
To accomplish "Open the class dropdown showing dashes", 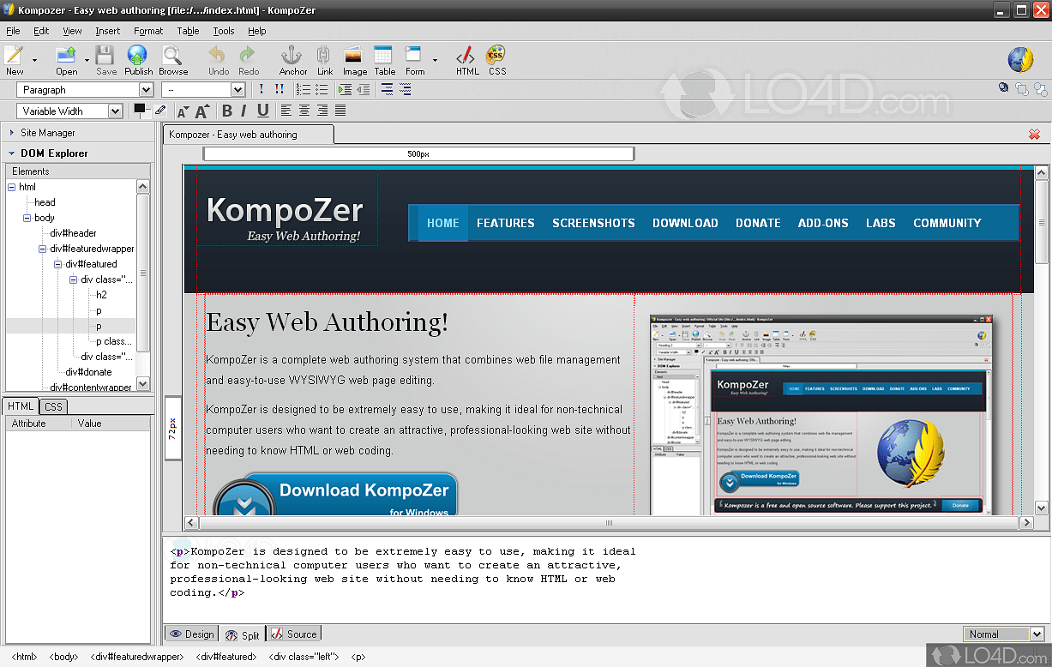I will (x=203, y=90).
